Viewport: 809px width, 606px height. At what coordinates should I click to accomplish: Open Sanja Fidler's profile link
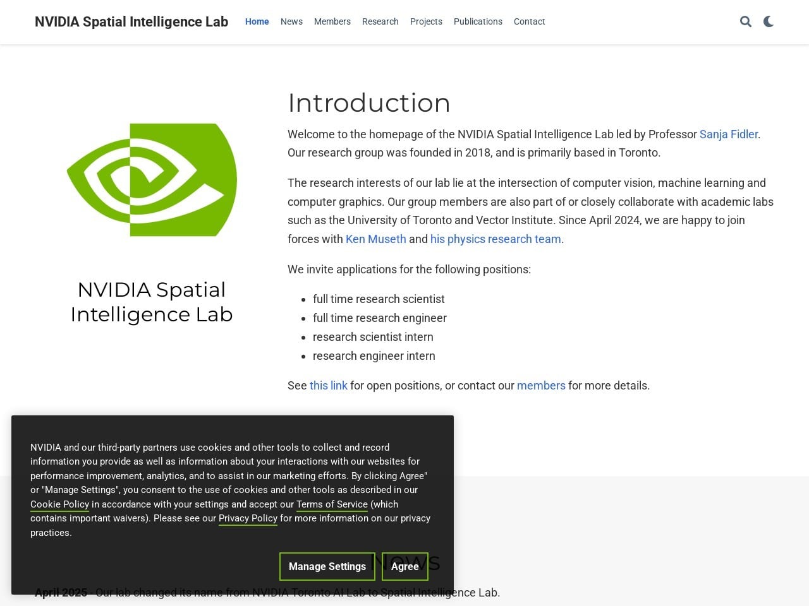[x=728, y=134]
